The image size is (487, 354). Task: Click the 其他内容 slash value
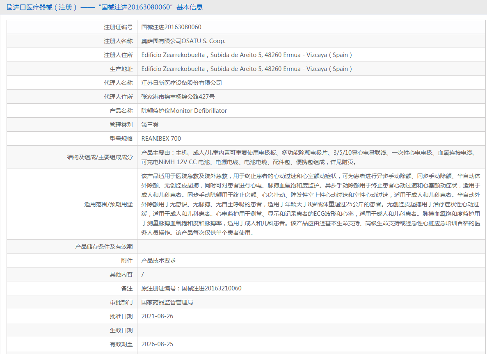142,274
